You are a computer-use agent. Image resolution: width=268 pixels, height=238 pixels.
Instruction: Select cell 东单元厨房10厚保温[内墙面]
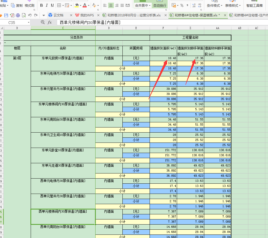click(x=63, y=63)
